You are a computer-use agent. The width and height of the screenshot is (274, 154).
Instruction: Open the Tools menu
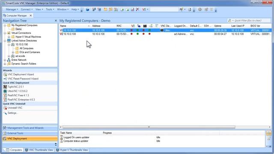point(50,9)
